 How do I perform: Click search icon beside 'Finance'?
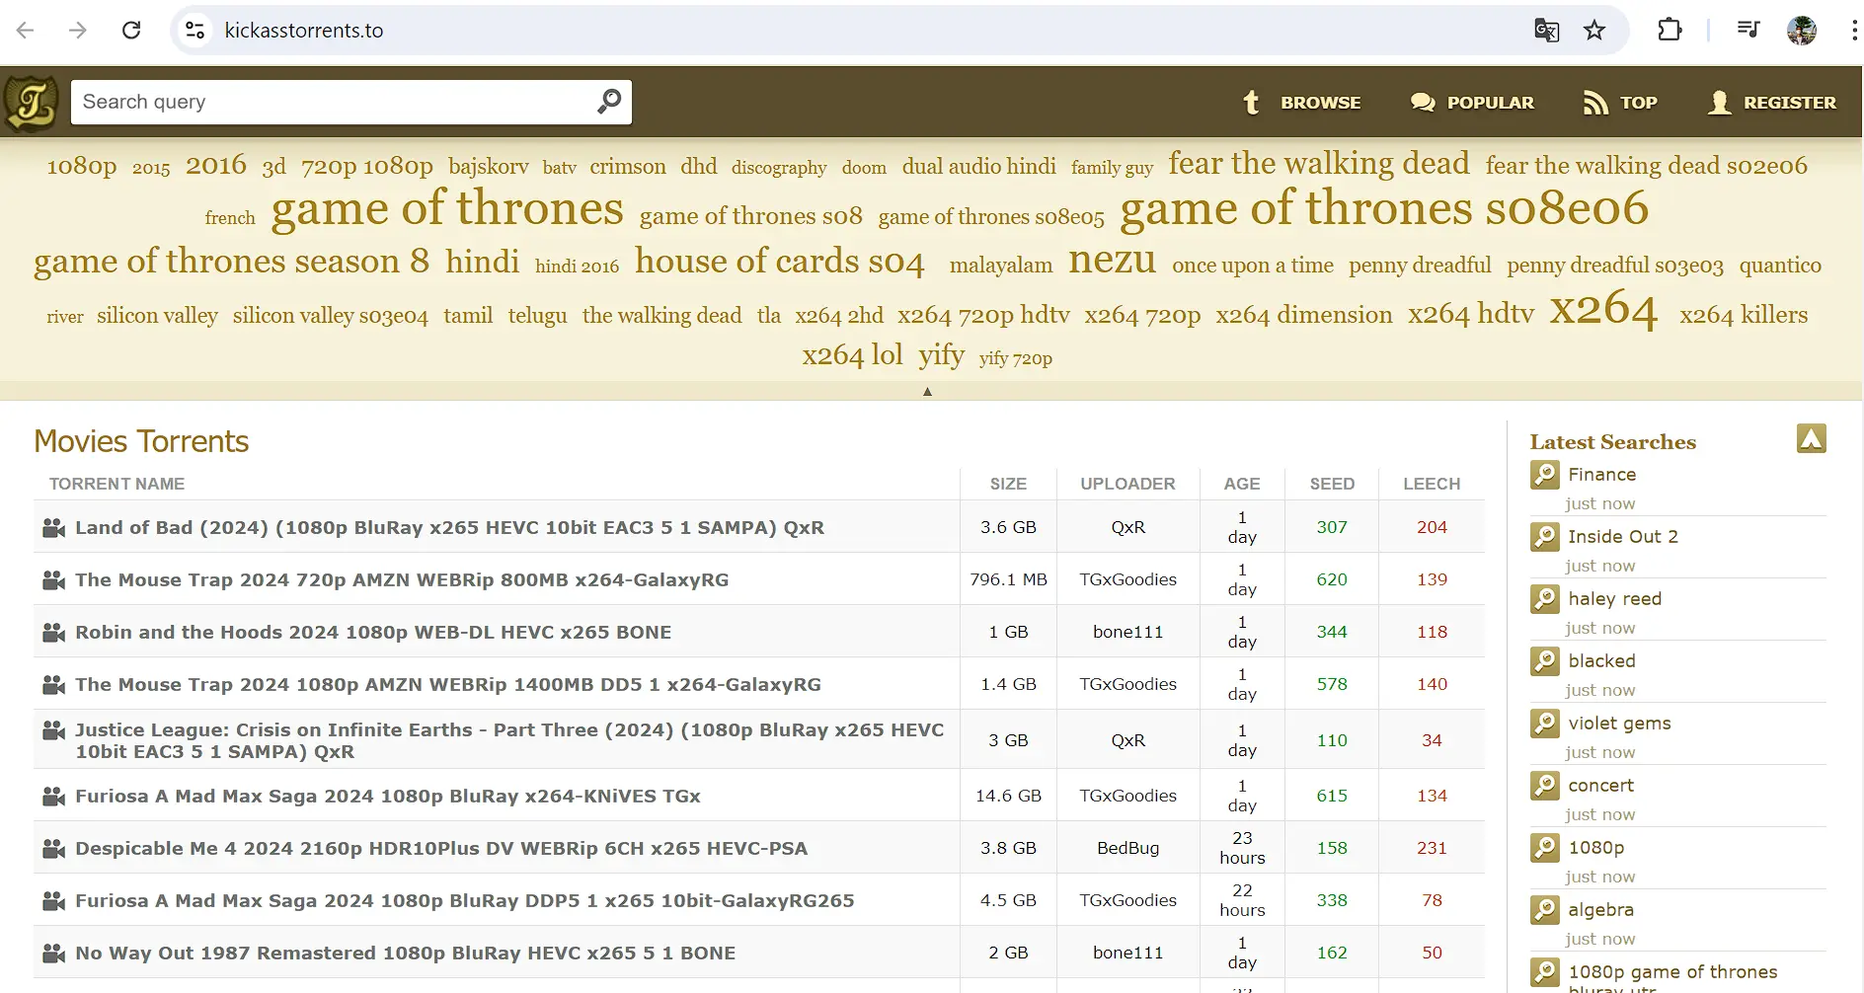pos(1545,475)
